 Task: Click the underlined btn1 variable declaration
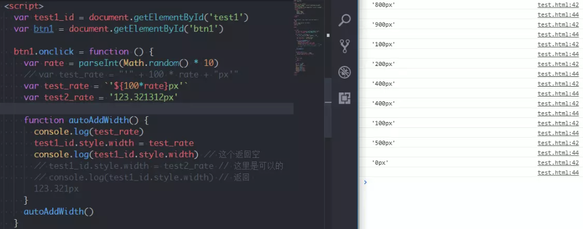43,29
